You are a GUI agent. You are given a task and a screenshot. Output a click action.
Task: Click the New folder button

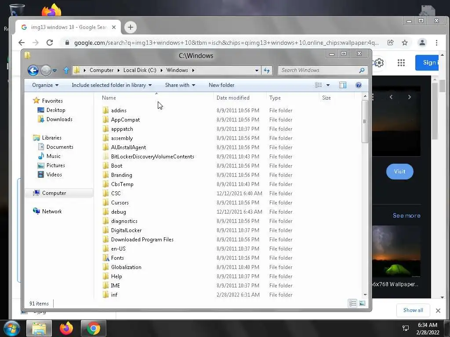(221, 85)
